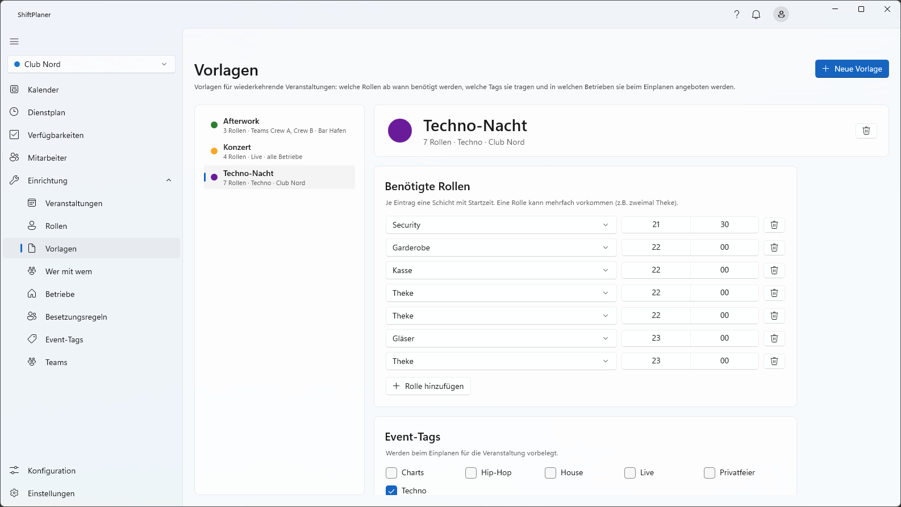Click the Security minute field 30
The image size is (901, 507).
724,225
